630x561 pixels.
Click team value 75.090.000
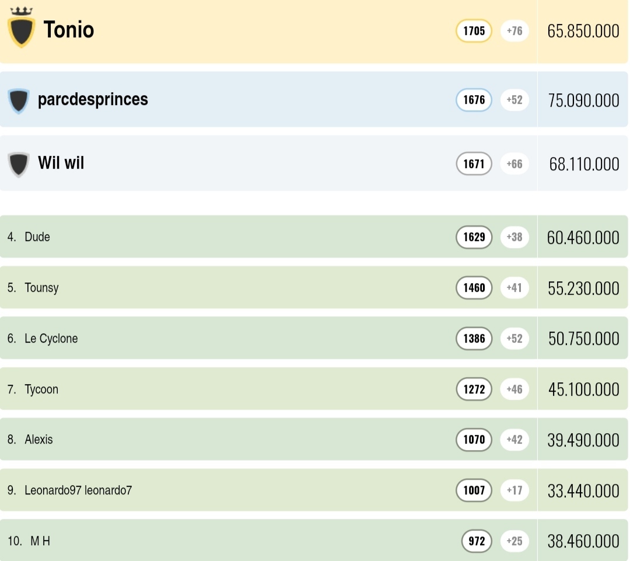pos(583,100)
